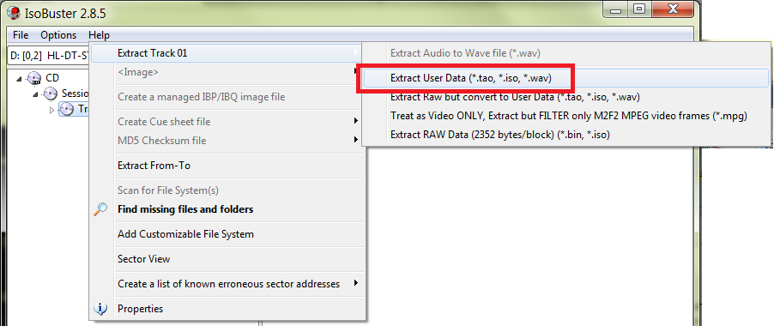This screenshot has width=774, height=326.
Task: Open the File menu
Action: 21,35
